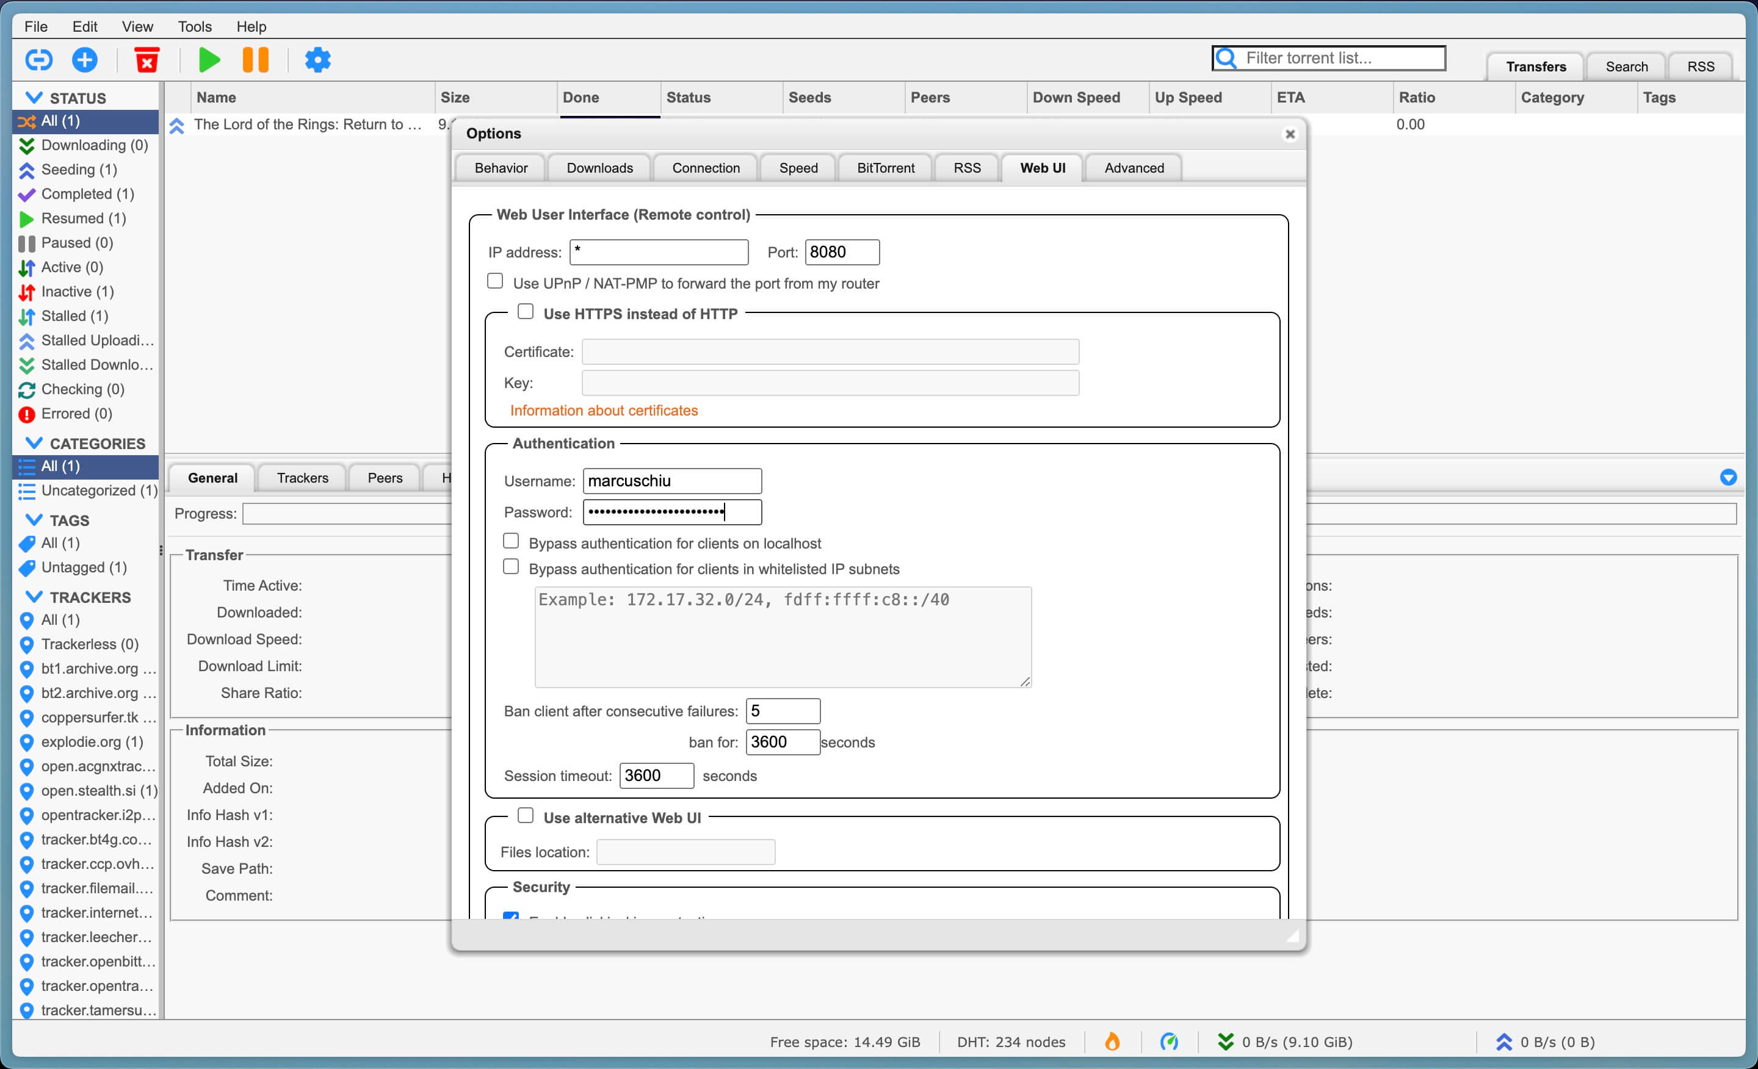Select the Completed (1) status filter

click(x=85, y=194)
